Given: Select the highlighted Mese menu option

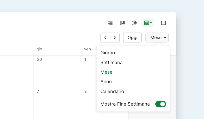Looking at the screenshot, I should pos(106,72).
